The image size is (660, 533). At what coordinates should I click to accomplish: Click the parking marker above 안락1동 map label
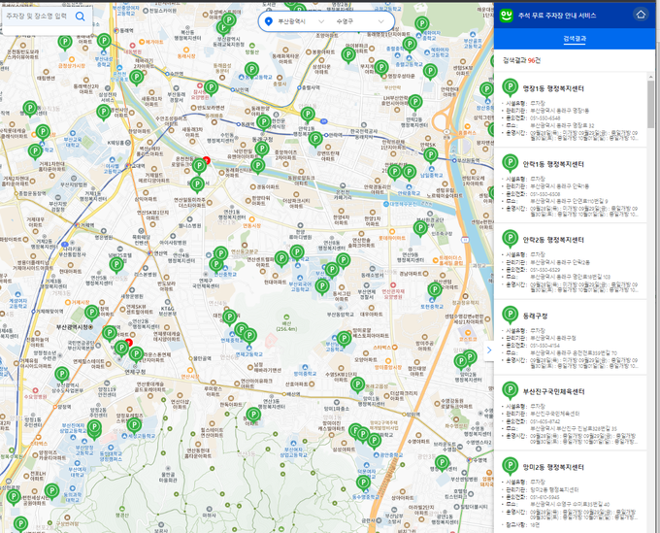coord(308,115)
